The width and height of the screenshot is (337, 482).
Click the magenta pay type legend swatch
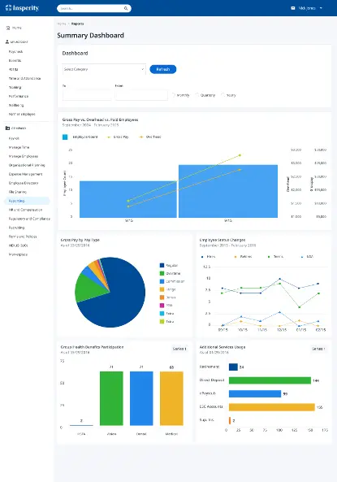pos(162,306)
